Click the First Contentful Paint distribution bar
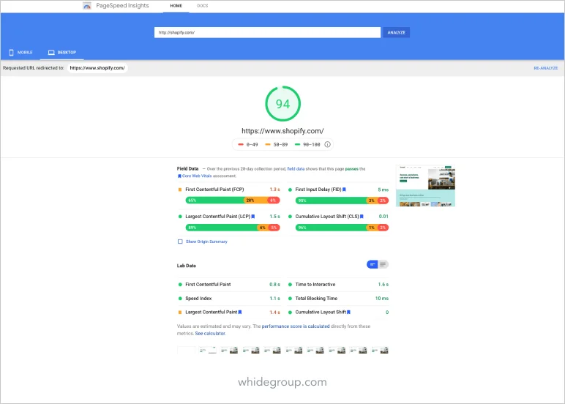Image resolution: width=565 pixels, height=404 pixels. coord(233,201)
